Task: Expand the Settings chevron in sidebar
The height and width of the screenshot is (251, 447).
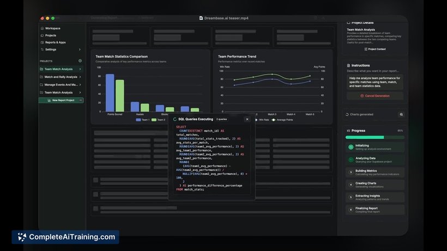Action: click(x=80, y=49)
